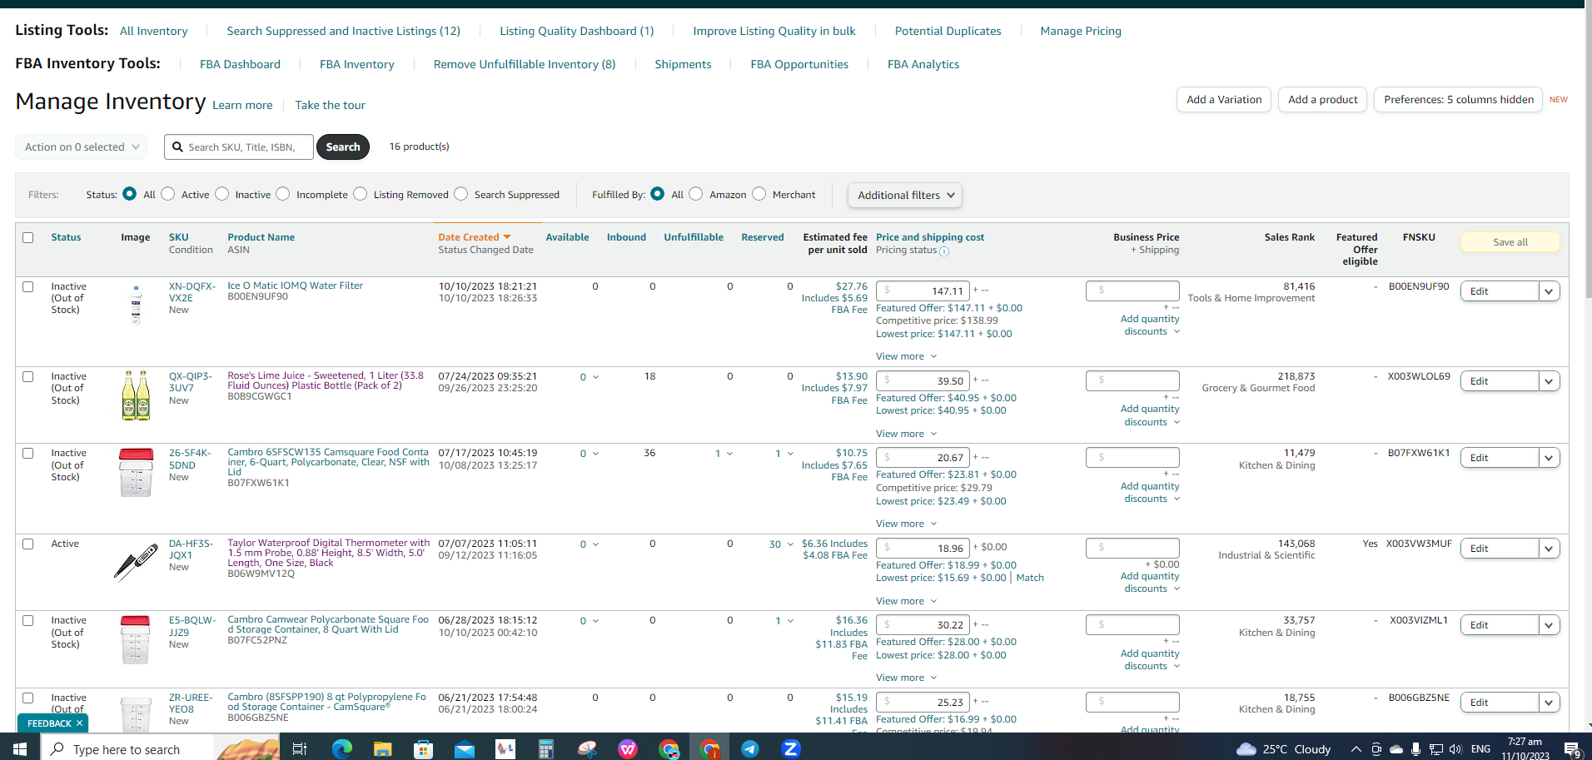Open Microsoft Store from taskbar
Screen dimensions: 1592x760
(424, 749)
